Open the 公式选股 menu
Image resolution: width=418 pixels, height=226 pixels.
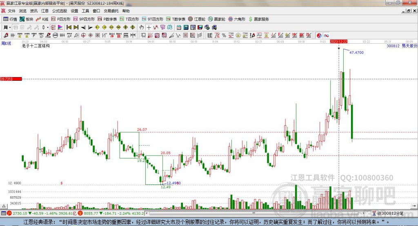[x=60, y=11]
